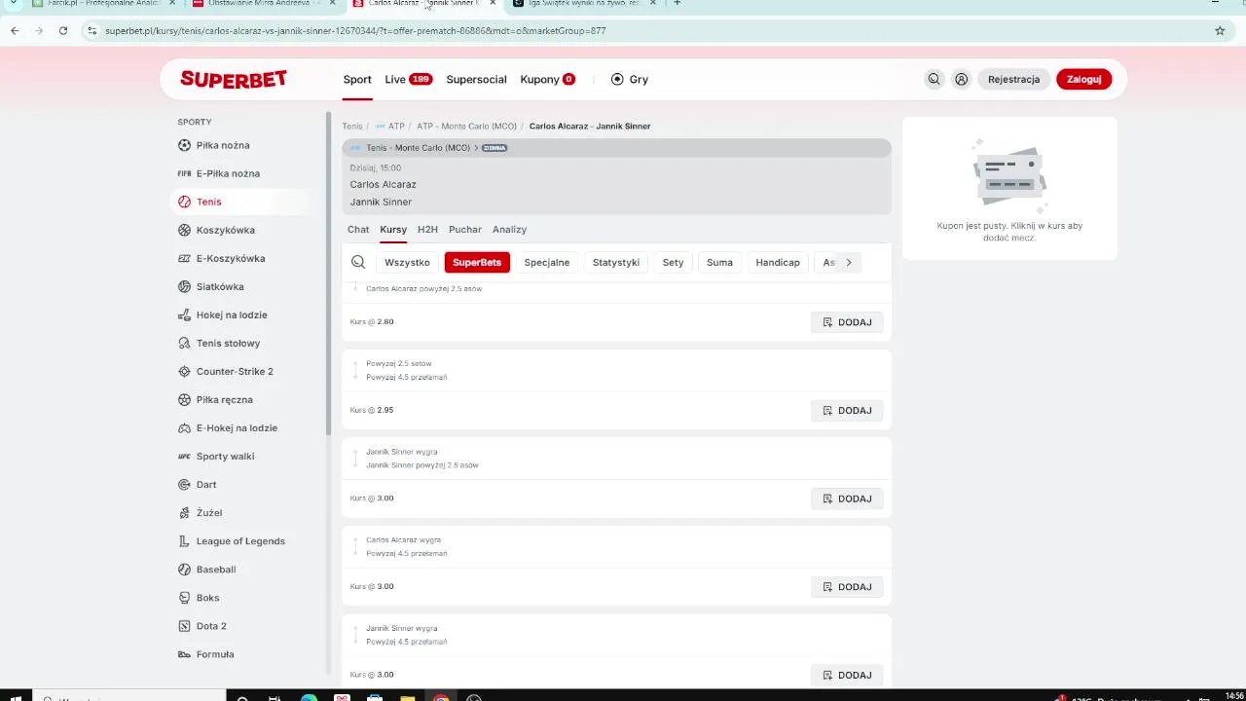
Task: Add the 2.95 odds bet with DODAJ
Action: point(847,411)
